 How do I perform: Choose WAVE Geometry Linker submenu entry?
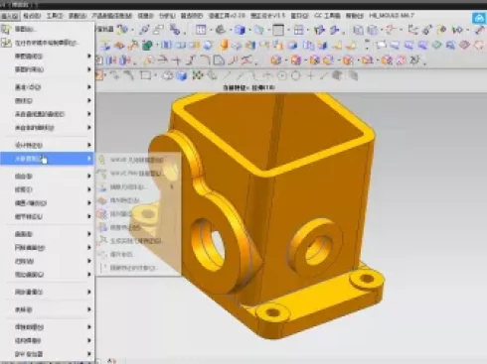click(132, 160)
